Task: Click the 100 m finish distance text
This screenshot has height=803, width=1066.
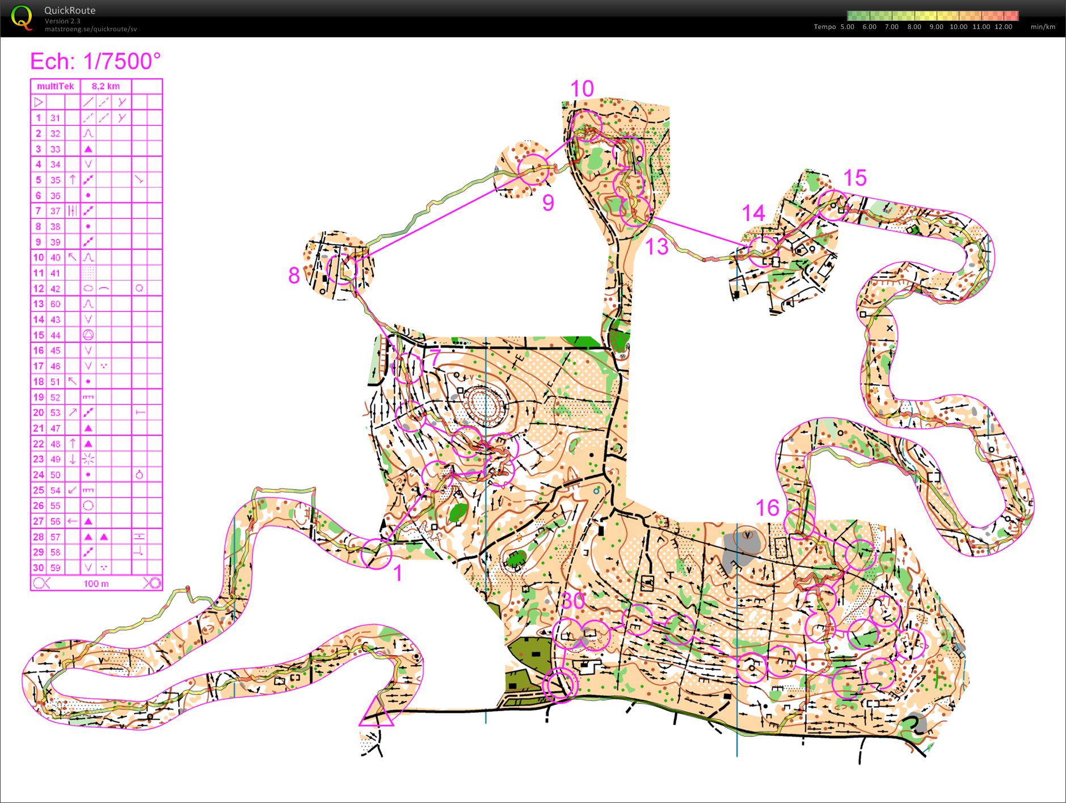Action: click(96, 584)
